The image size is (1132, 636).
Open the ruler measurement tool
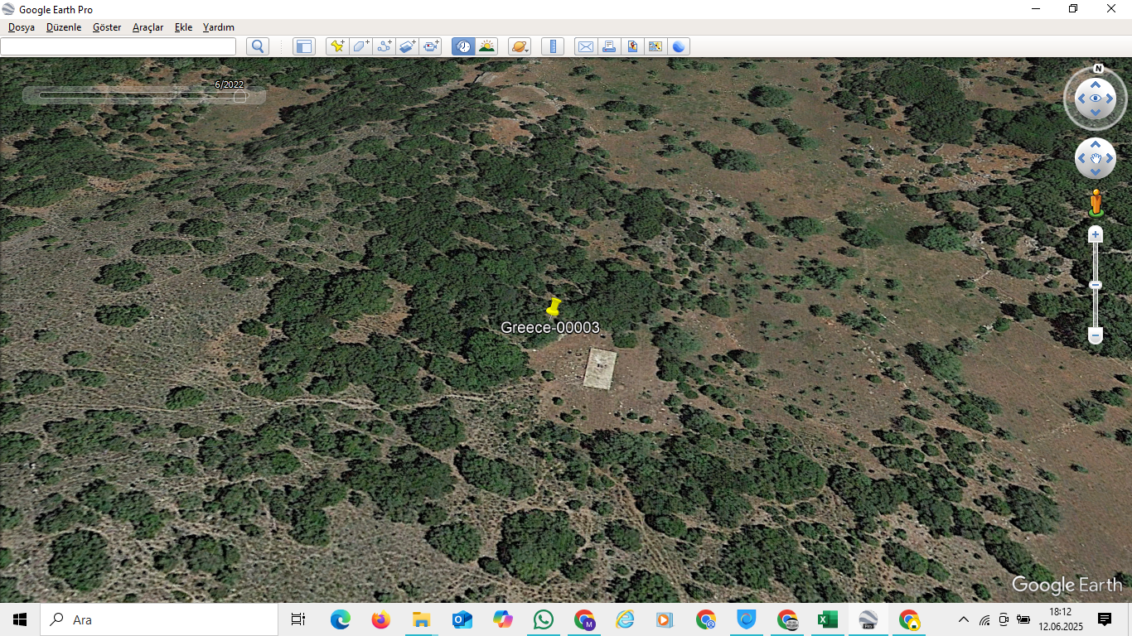pyautogui.click(x=553, y=46)
